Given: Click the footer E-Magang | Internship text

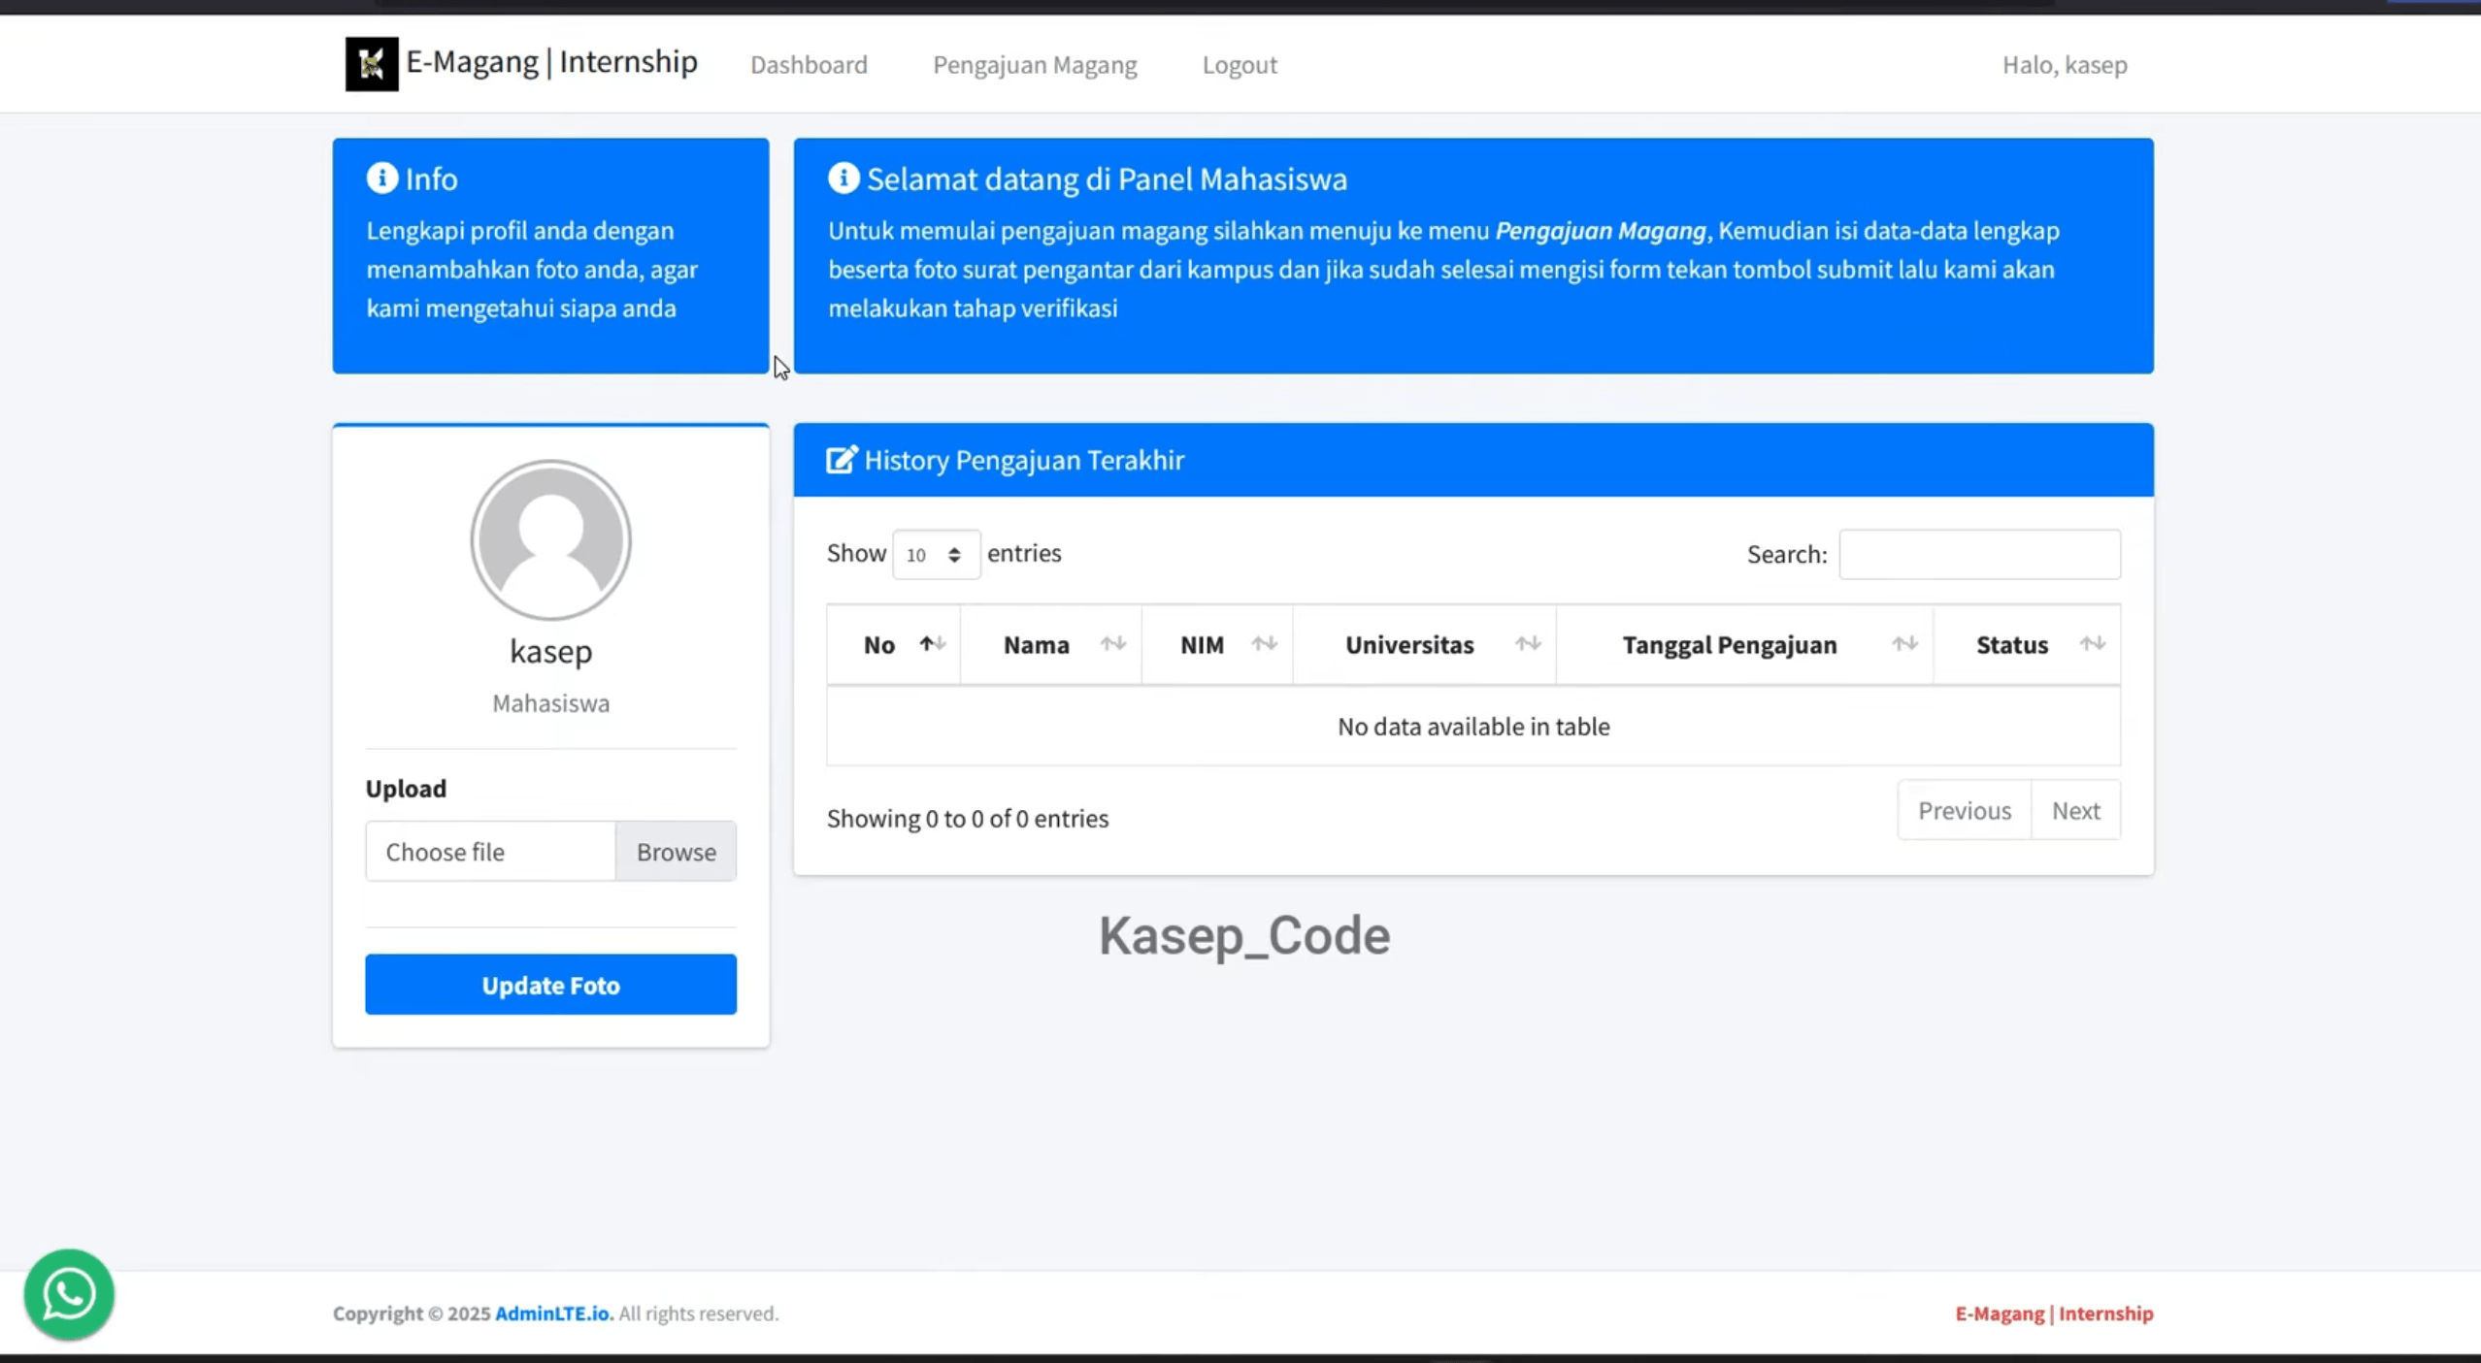Looking at the screenshot, I should tap(2054, 1314).
